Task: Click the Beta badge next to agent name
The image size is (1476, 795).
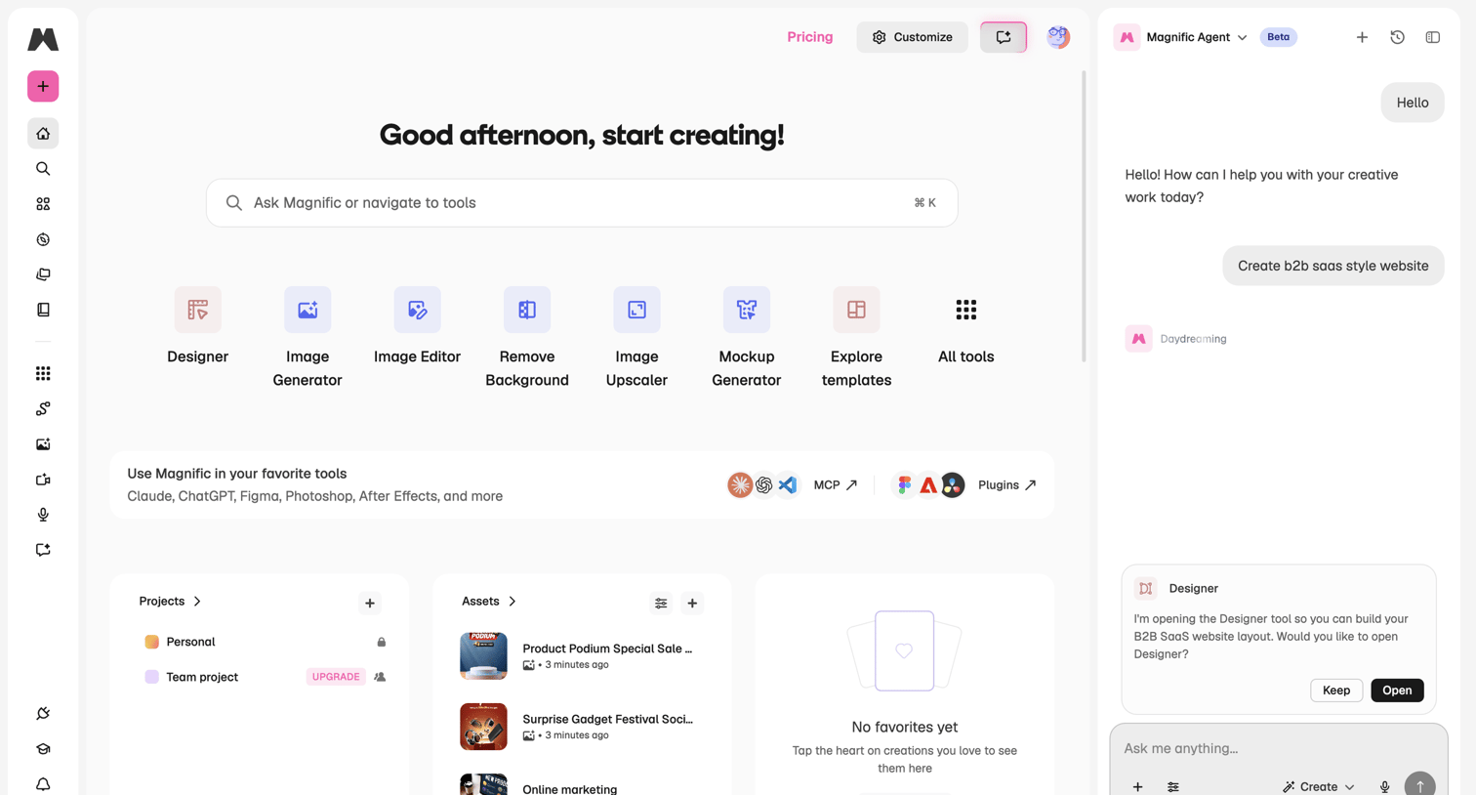Action: pos(1278,37)
